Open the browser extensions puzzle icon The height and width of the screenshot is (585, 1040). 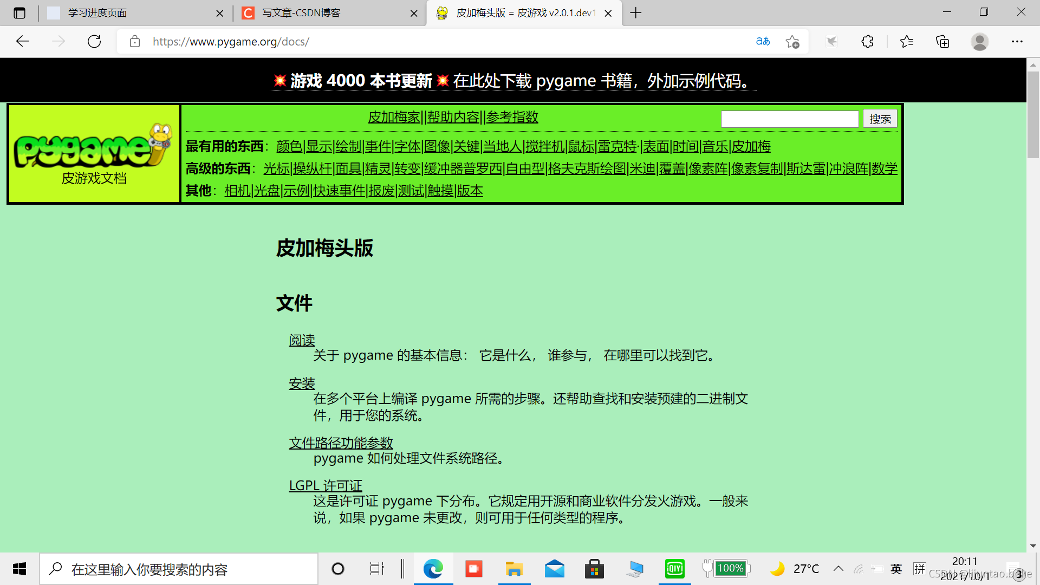(867, 42)
